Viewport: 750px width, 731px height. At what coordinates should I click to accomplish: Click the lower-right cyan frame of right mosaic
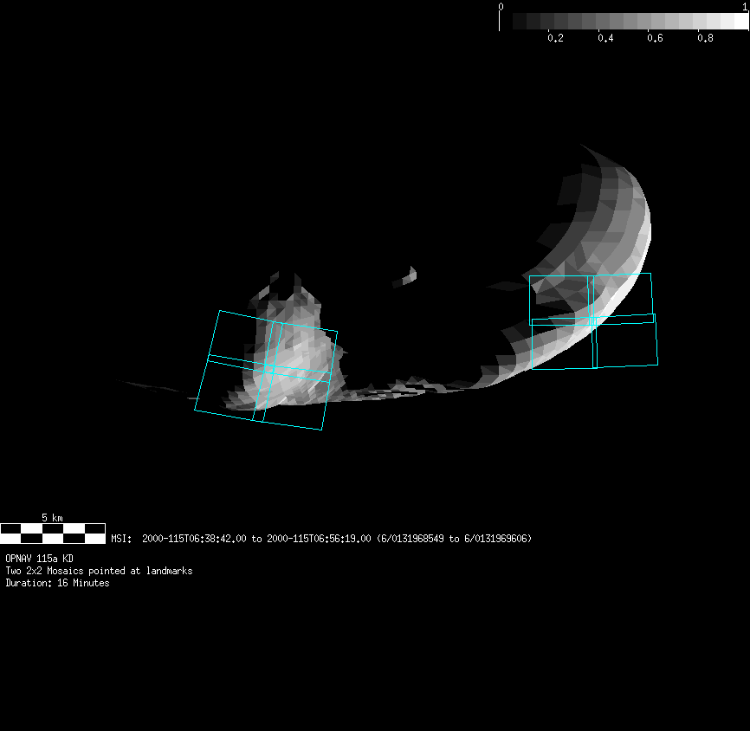(x=625, y=345)
